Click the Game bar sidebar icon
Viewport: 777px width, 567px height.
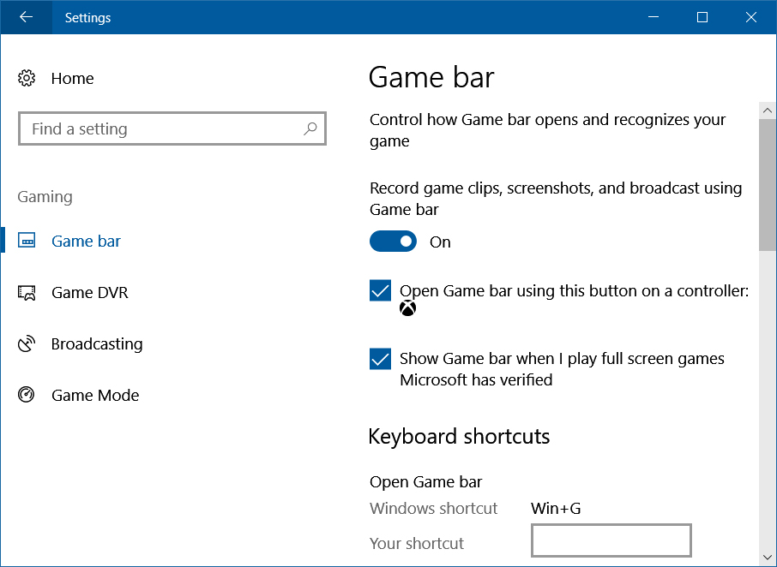tap(27, 241)
